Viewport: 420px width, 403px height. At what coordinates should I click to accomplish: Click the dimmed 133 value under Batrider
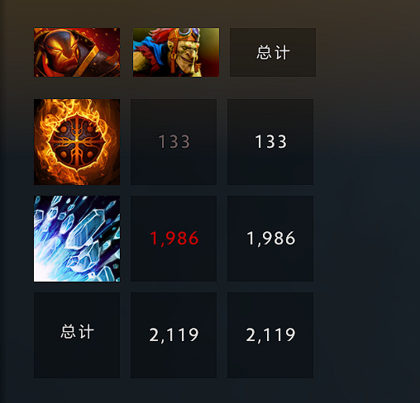pyautogui.click(x=174, y=142)
